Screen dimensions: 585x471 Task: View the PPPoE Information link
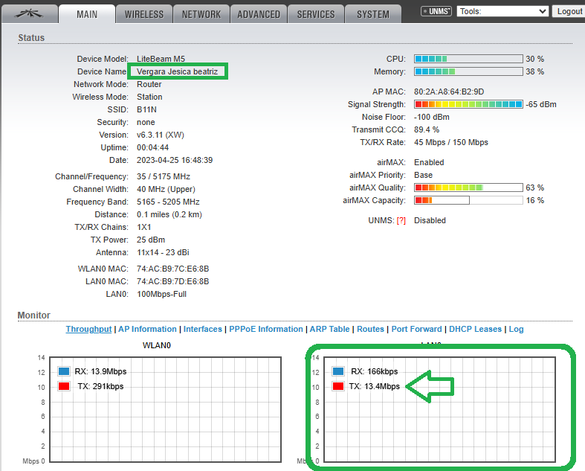265,329
